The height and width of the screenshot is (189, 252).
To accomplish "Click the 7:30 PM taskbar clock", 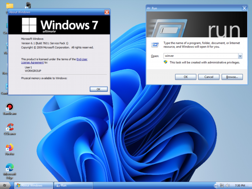I will coord(240,186).
